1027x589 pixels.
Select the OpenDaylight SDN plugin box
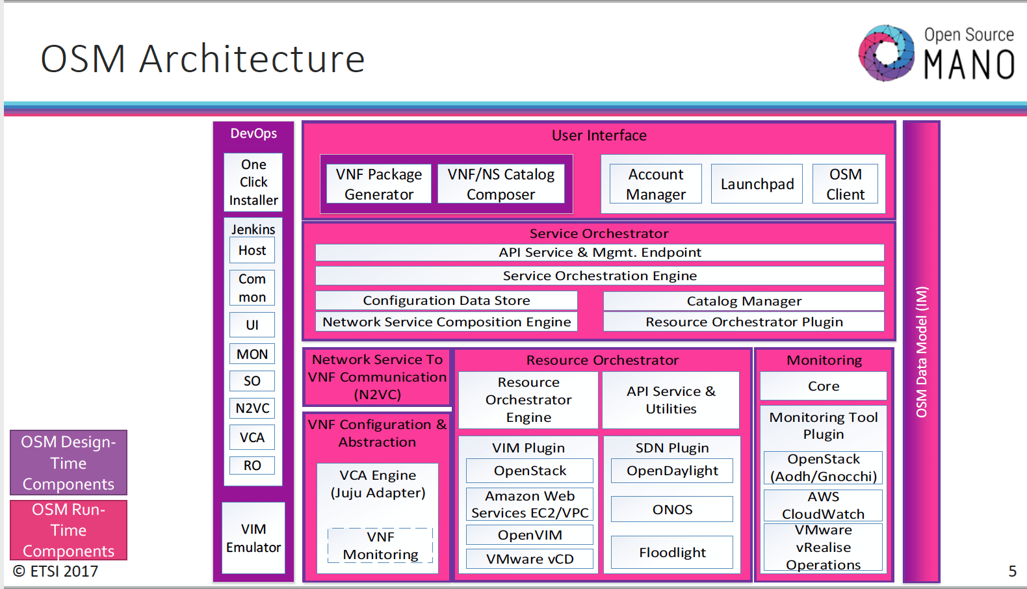[x=671, y=471]
